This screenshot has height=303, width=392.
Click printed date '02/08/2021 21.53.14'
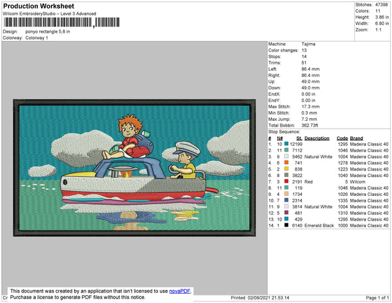click(269, 298)
